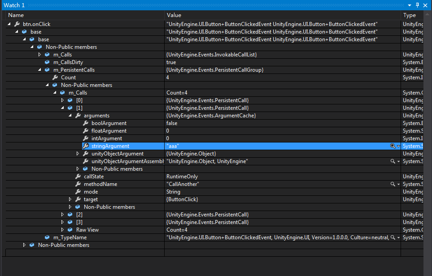Image resolution: width=432 pixels, height=276 pixels.
Task: Click the blue field icon beside m_CallsDirty
Action: [47, 62]
